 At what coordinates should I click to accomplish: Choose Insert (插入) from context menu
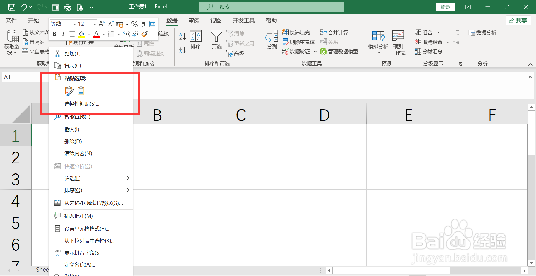[91, 130]
